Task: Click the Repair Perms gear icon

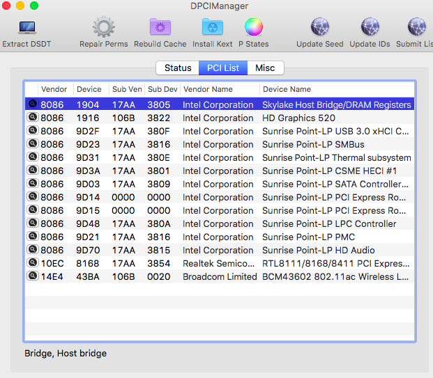Action: pyautogui.click(x=104, y=28)
